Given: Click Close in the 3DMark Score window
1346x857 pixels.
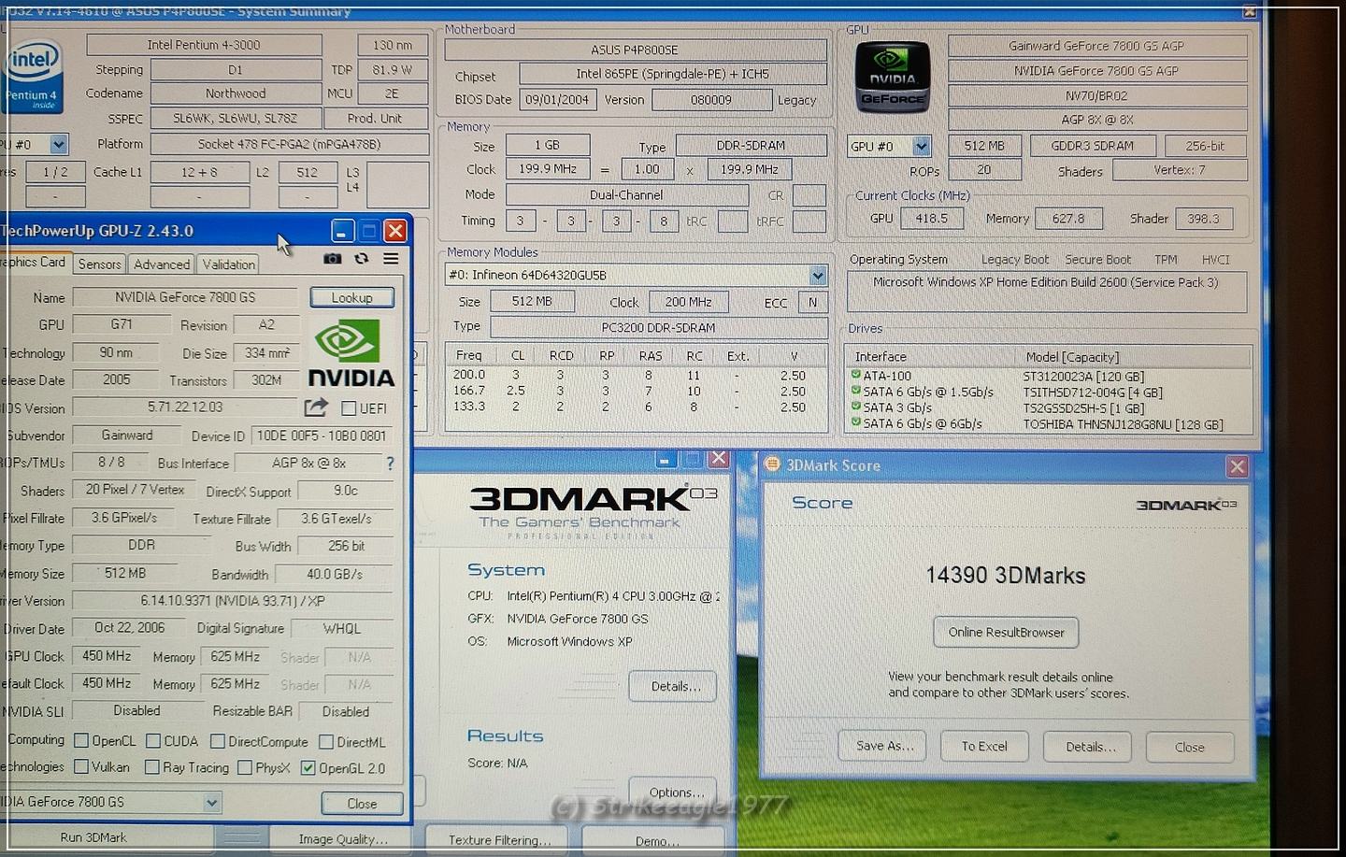Looking at the screenshot, I should [x=1189, y=747].
